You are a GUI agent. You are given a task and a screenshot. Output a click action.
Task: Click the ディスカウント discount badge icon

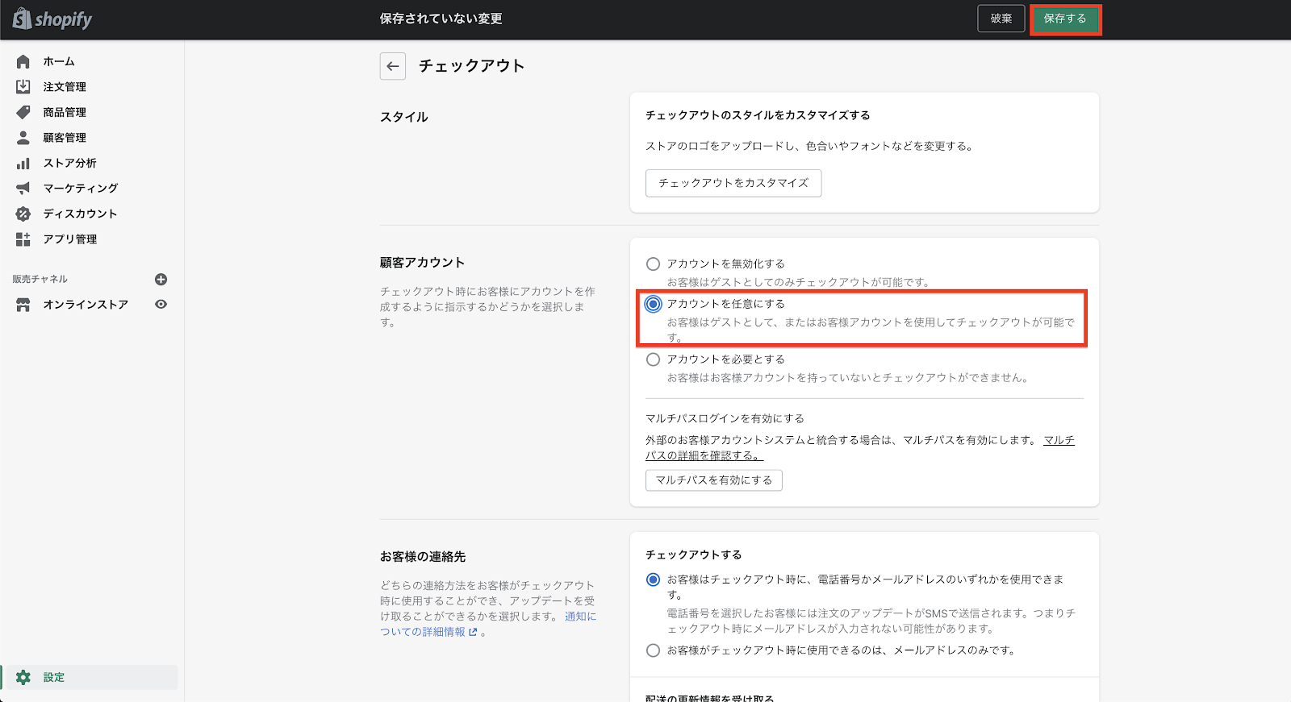23,214
